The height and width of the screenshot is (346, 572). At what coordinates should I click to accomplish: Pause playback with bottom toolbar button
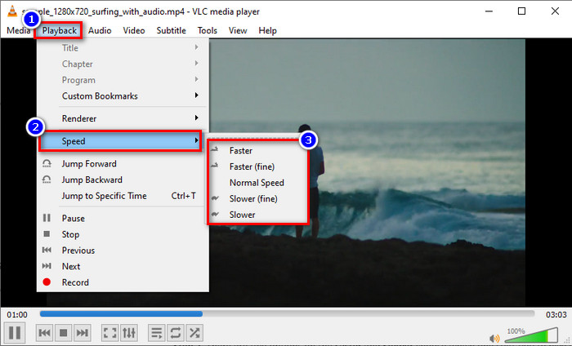[x=15, y=332]
